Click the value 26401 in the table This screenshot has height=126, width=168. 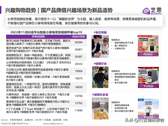(79, 49)
